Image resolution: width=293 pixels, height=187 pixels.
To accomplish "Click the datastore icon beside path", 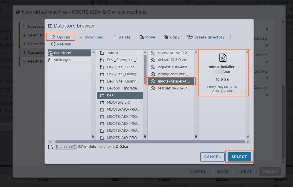I will tap(51, 147).
